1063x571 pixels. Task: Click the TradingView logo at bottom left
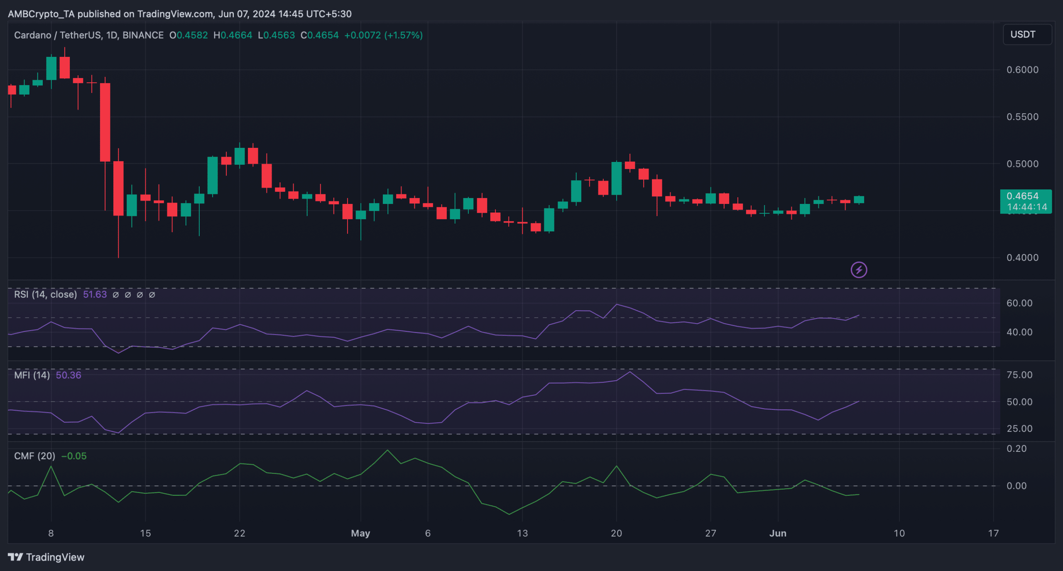(x=46, y=557)
